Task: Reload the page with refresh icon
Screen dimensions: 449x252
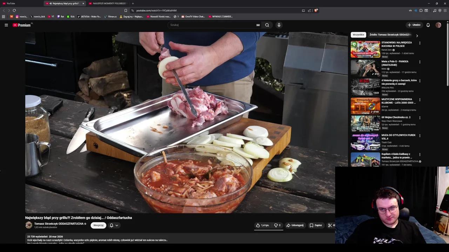Action: [x=14, y=10]
